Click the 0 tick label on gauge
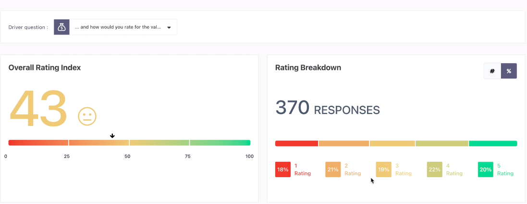The height and width of the screenshot is (204, 527). (x=6, y=156)
